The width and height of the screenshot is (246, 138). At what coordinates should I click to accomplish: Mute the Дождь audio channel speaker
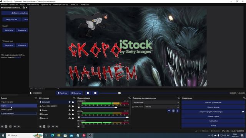79,117
